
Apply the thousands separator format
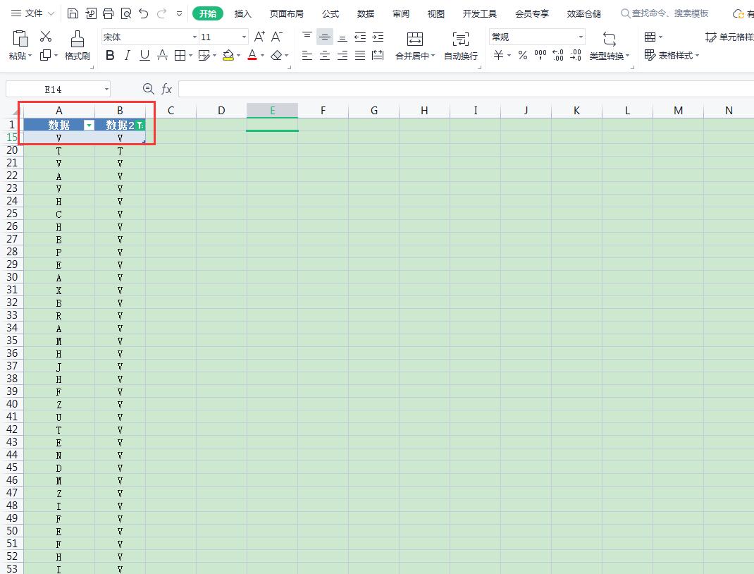click(540, 55)
